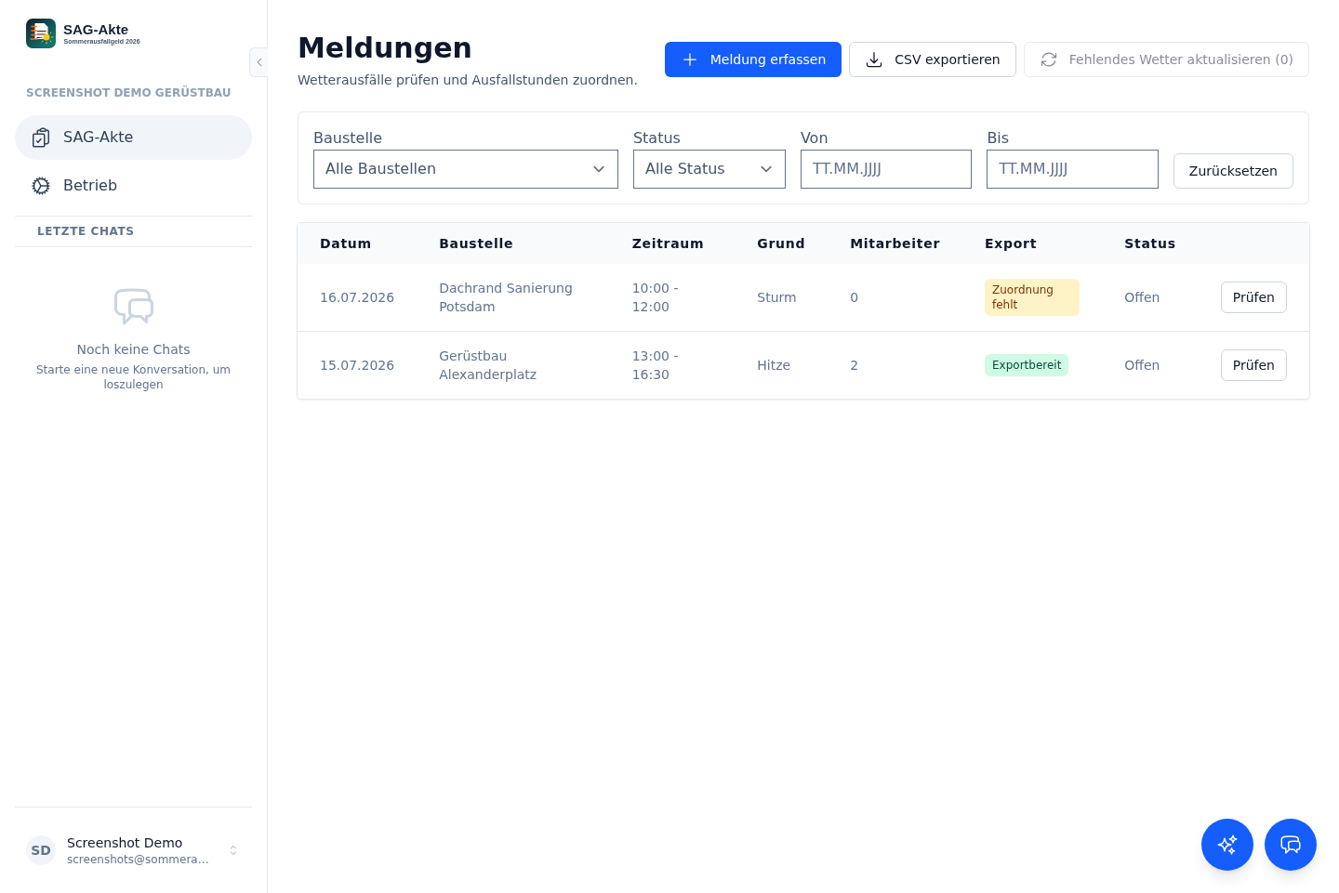Click the empty chats speech bubble icon

(134, 306)
